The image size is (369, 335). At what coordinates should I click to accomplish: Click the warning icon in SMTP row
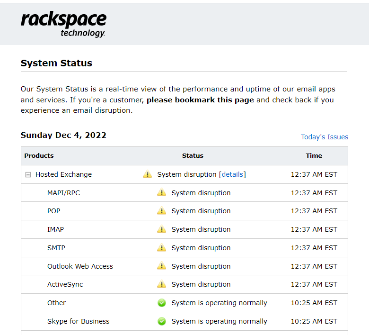coord(161,247)
